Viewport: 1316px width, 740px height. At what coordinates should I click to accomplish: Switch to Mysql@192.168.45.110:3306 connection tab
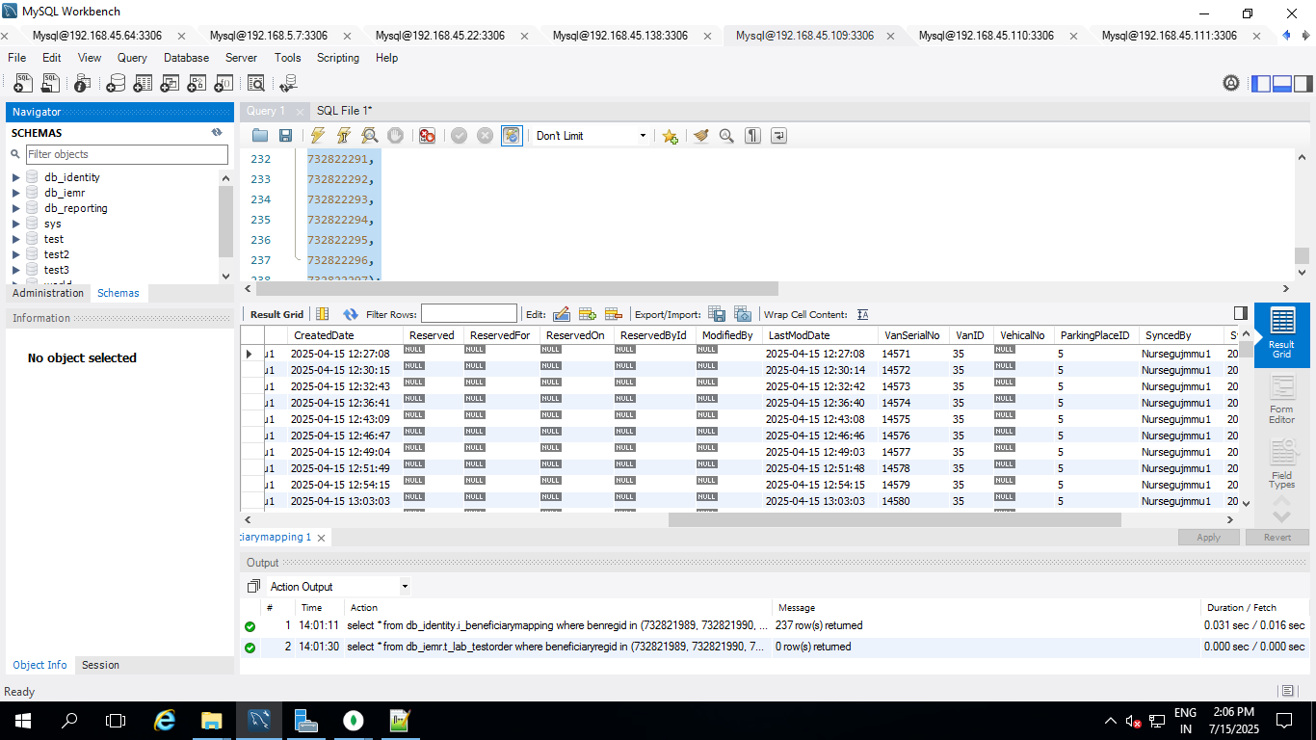click(x=986, y=36)
